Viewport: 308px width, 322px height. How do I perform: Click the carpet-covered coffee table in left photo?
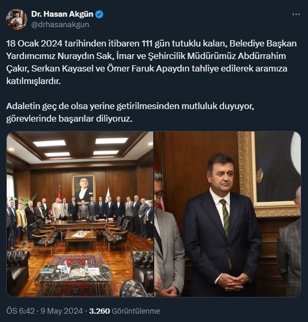[x=74, y=278]
